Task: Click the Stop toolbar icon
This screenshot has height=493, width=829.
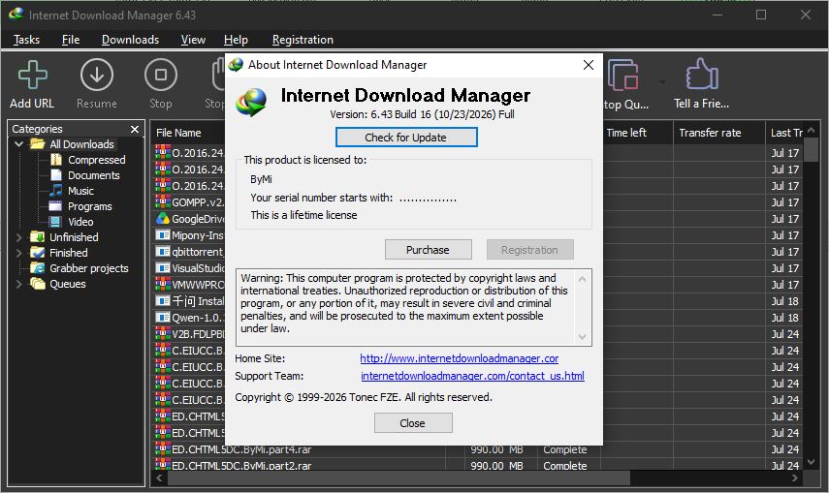Action: tap(161, 75)
